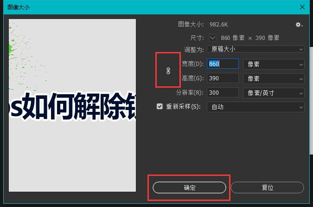The width and height of the screenshot is (313, 207).
Task: Open the resolution unit 像素/英寸 dropdown
Action: (x=274, y=93)
